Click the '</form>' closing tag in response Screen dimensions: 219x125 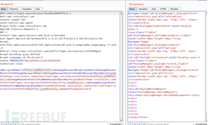pyautogui.click(x=133, y=114)
